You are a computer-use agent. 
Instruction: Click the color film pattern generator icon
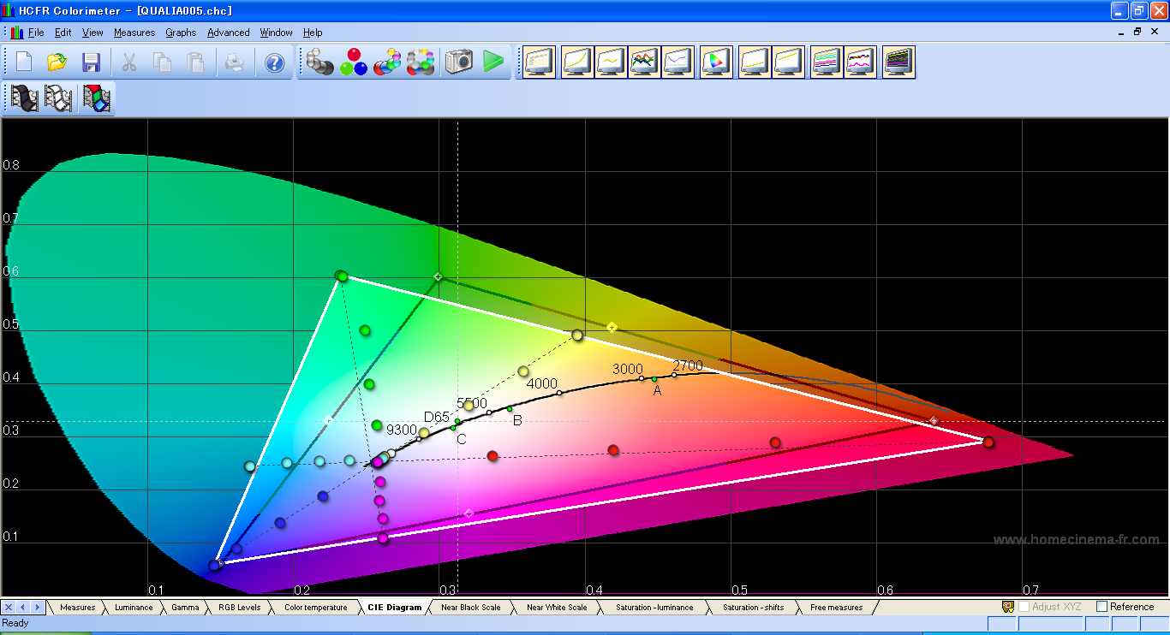click(x=97, y=98)
